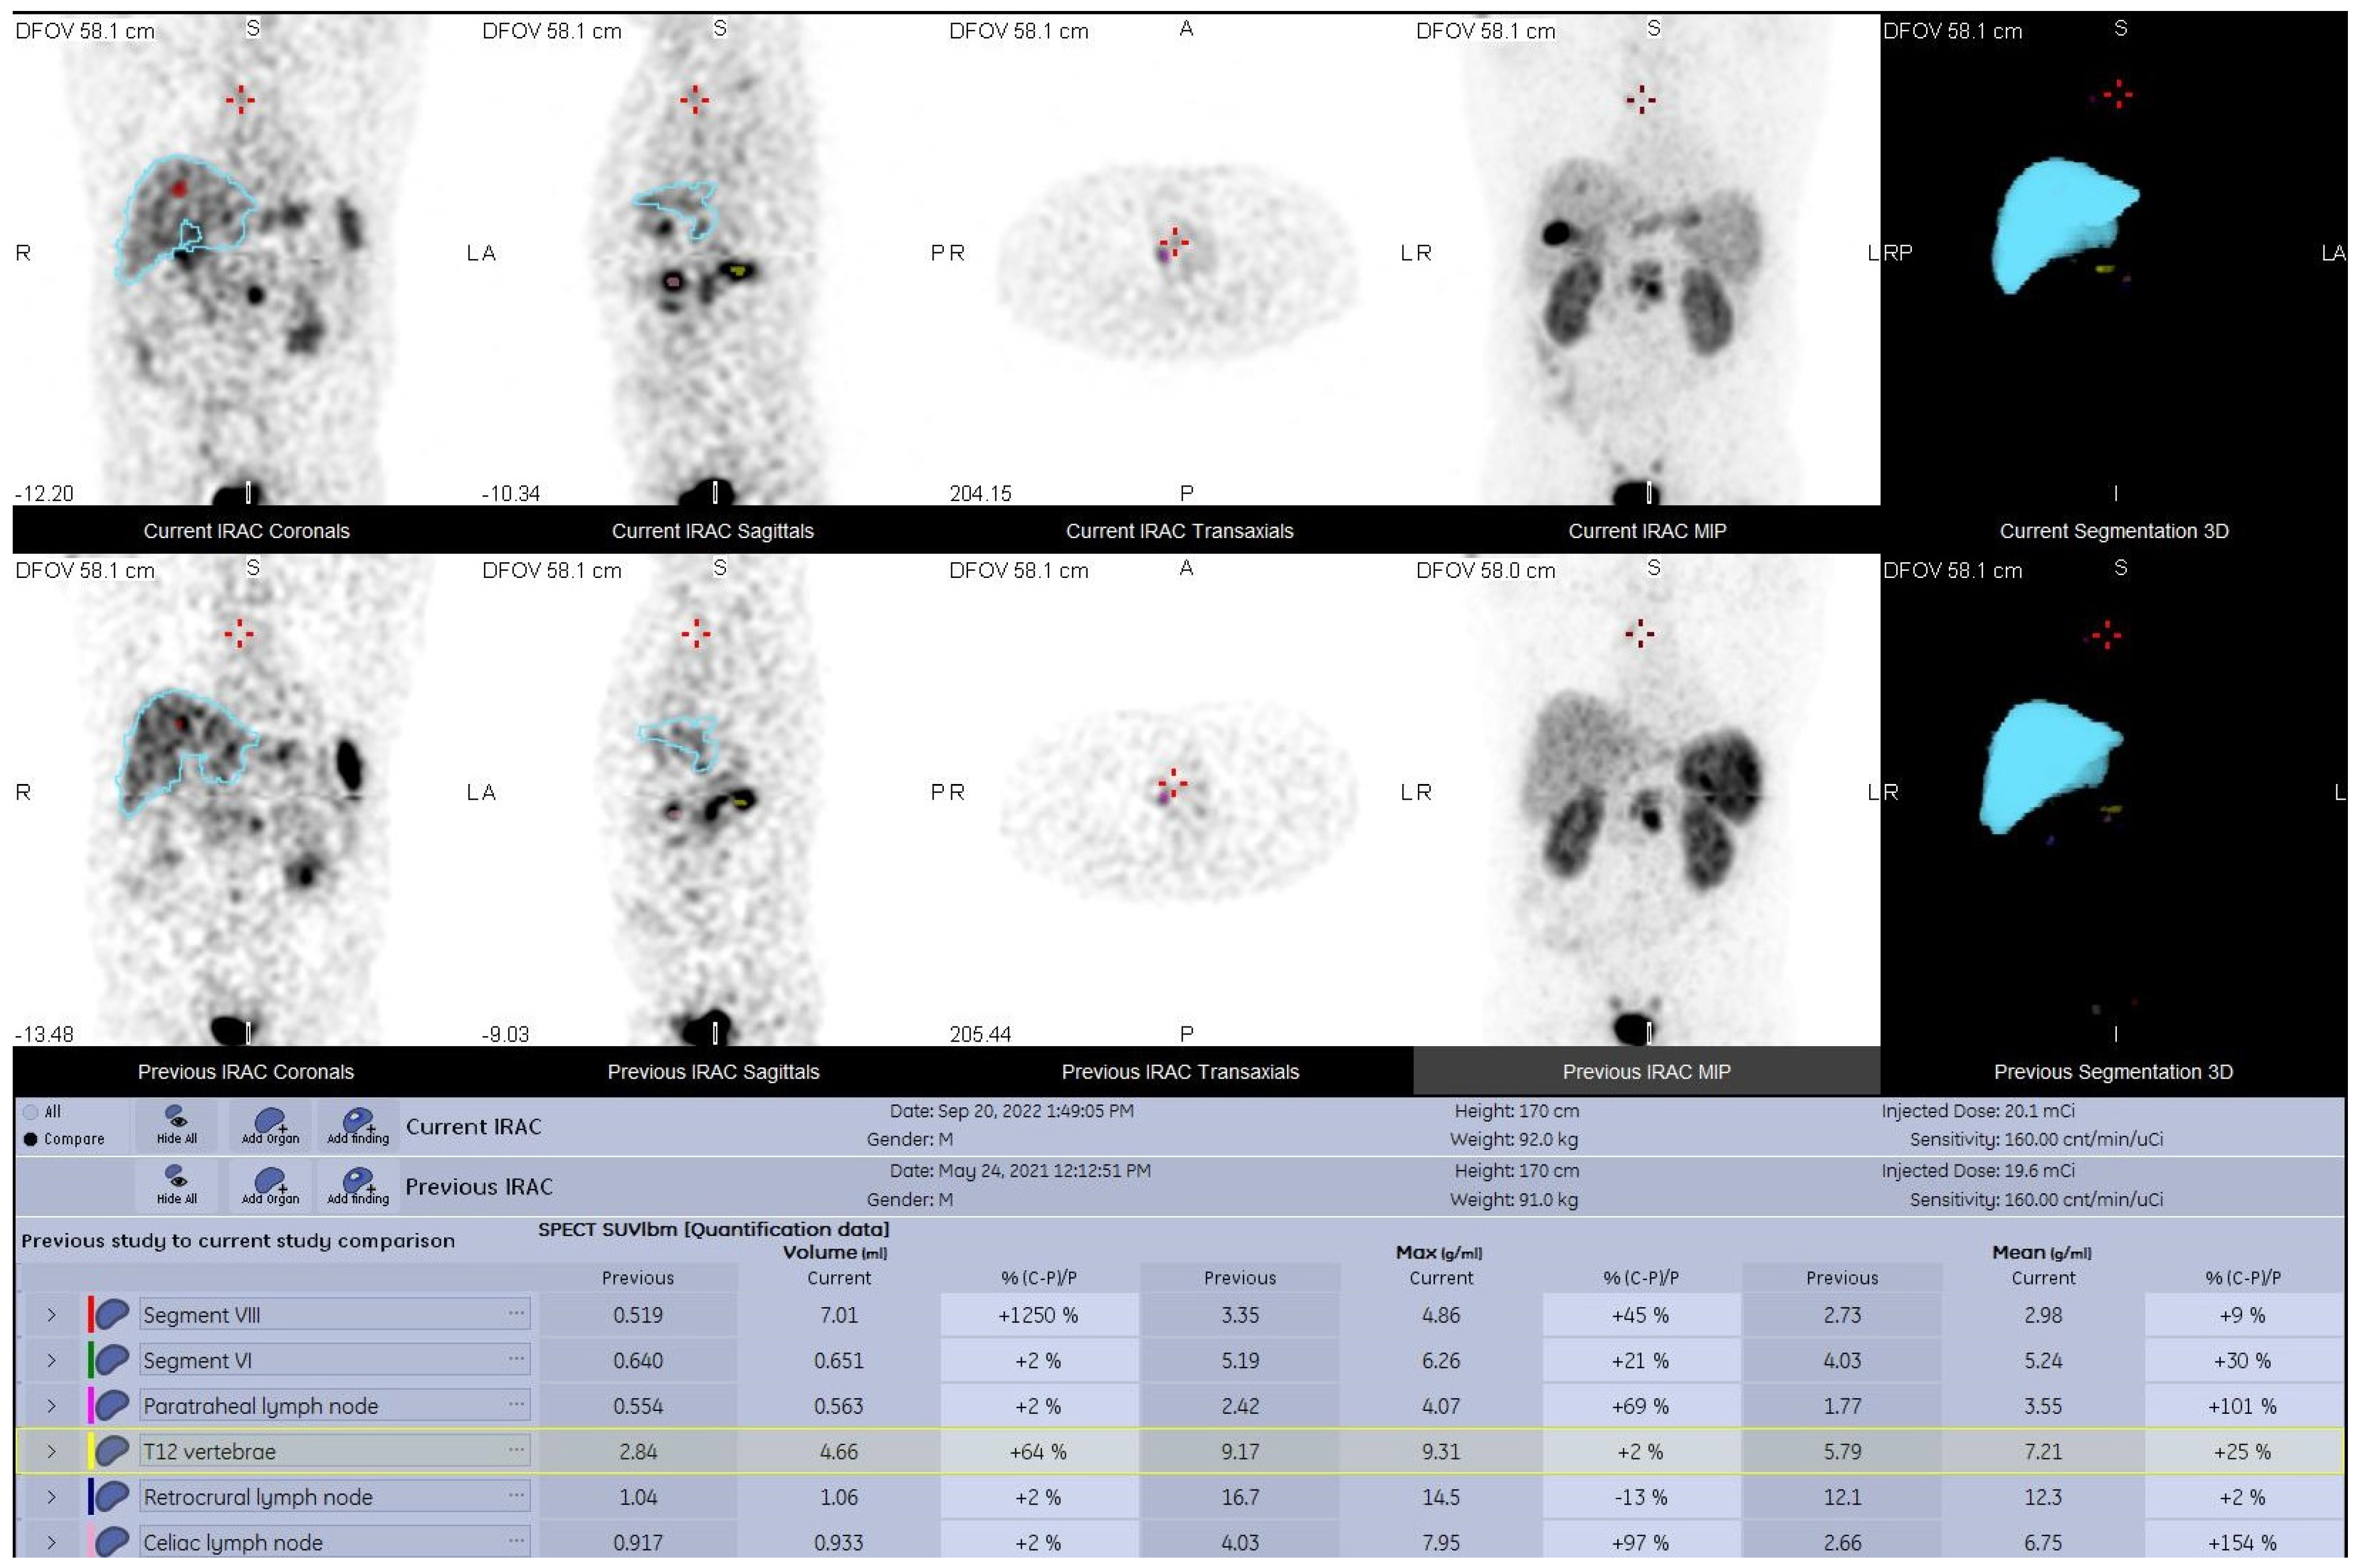Screen dimensions: 2356x1568
Task: Expand the Retrocrural lymph node row
Action: click(52, 1497)
